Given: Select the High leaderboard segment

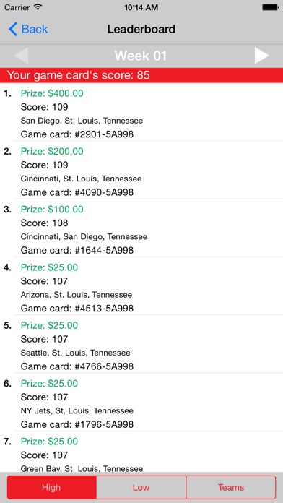Looking at the screenshot, I should (x=51, y=487).
